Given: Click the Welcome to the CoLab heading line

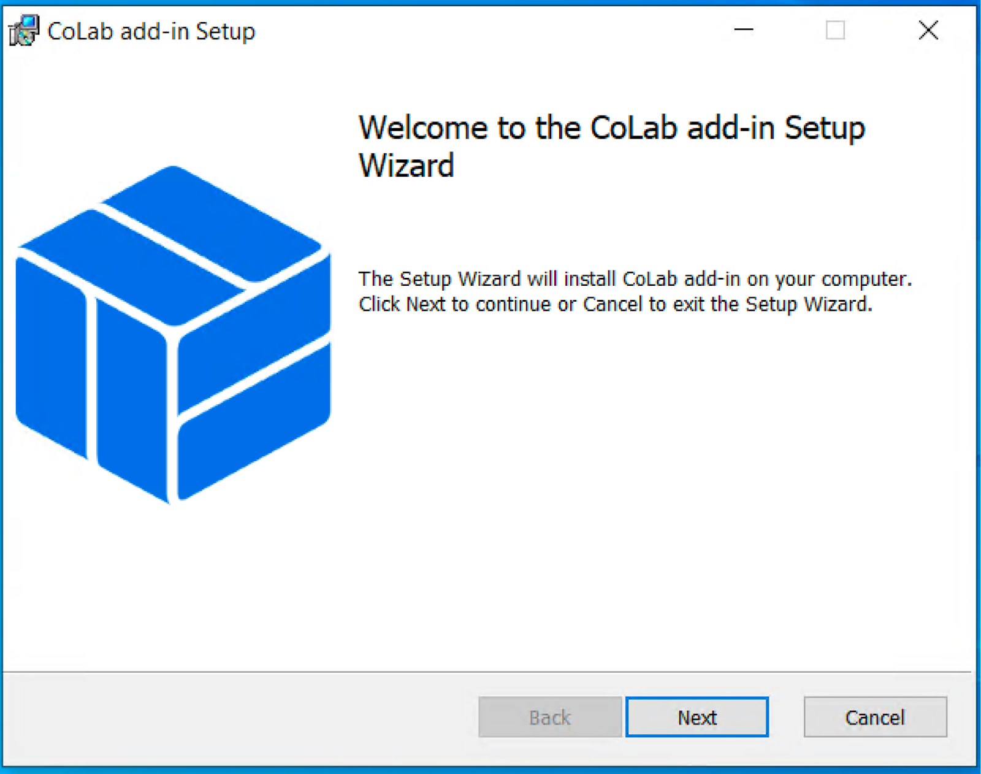Looking at the screenshot, I should pos(612,128).
